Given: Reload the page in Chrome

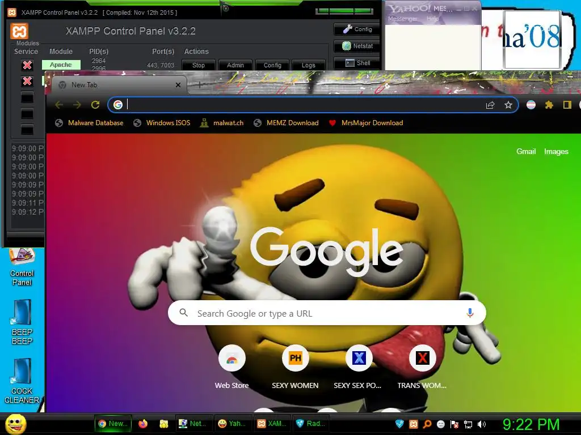Looking at the screenshot, I should click(95, 105).
